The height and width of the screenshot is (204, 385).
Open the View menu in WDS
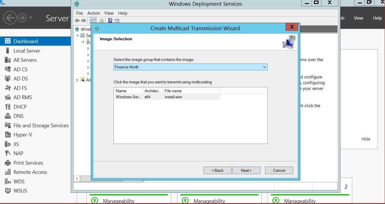click(109, 13)
